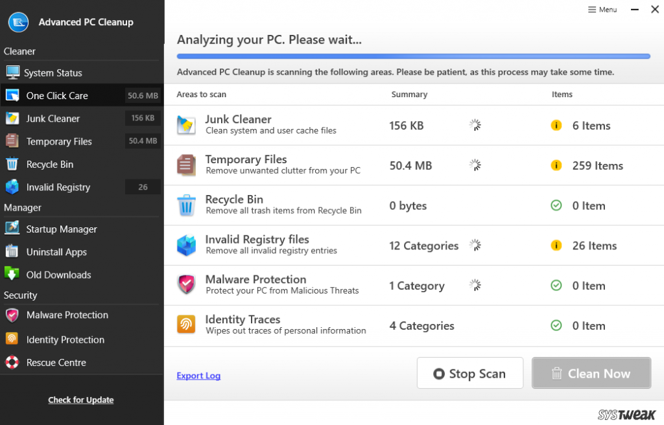The width and height of the screenshot is (664, 425).
Task: Click the Malware Protection sidebar shield icon
Action: (x=12, y=315)
